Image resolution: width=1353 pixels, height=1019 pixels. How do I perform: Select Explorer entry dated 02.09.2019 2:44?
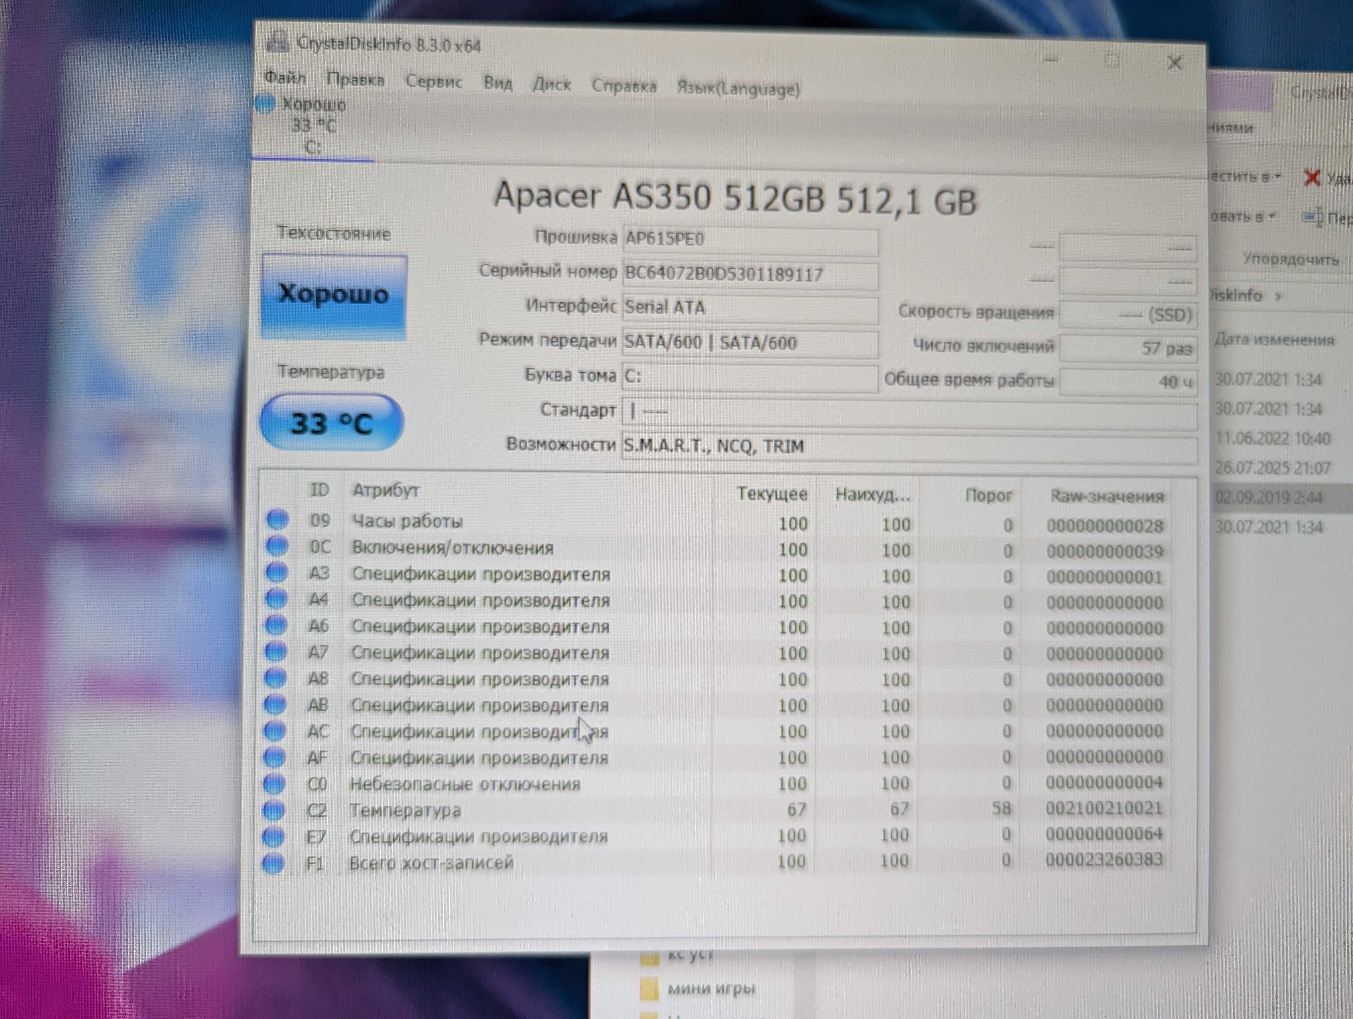tap(1269, 497)
